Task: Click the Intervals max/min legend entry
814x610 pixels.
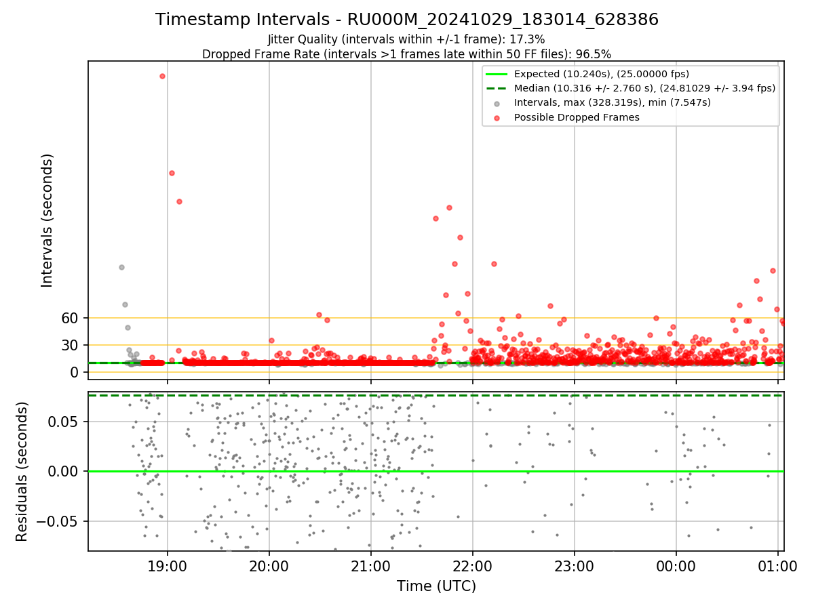Action: (613, 102)
